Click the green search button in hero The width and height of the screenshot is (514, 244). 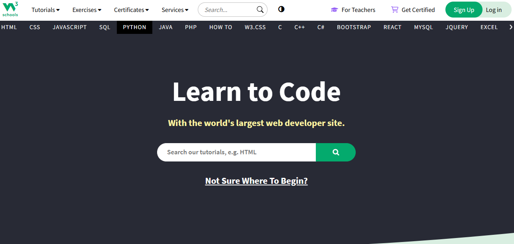[336, 152]
